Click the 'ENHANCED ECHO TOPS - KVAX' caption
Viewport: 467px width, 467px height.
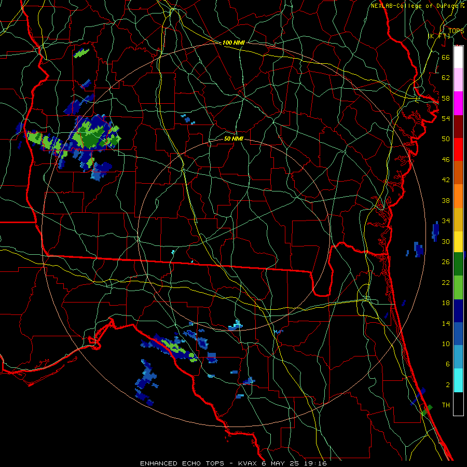(x=198, y=463)
